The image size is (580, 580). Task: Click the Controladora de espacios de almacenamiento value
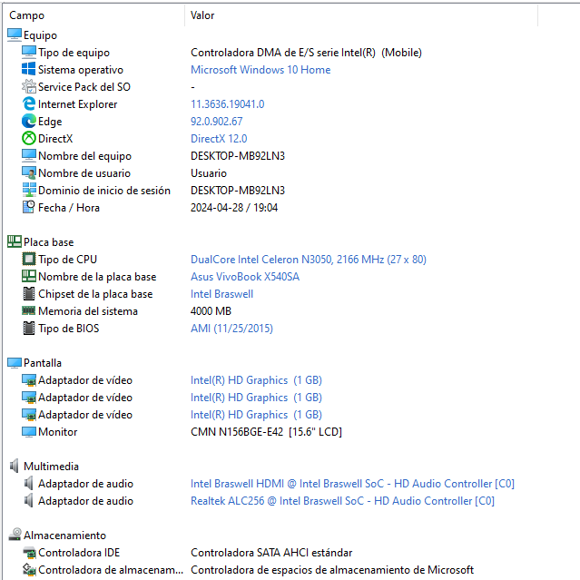pyautogui.click(x=332, y=570)
